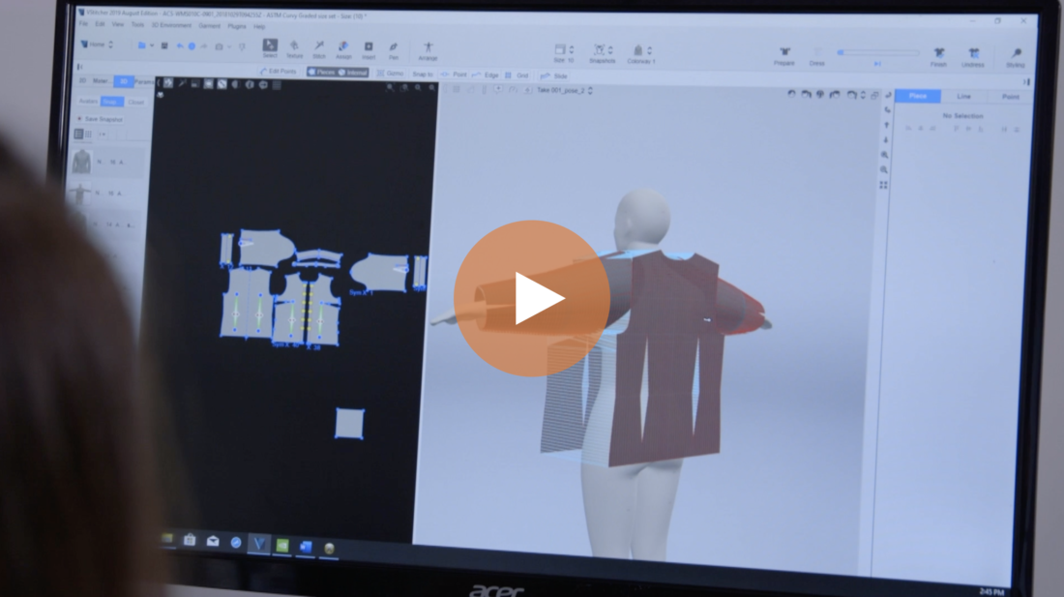Select list view icon in Snapshots panel
The image size is (1064, 597).
[x=78, y=134]
